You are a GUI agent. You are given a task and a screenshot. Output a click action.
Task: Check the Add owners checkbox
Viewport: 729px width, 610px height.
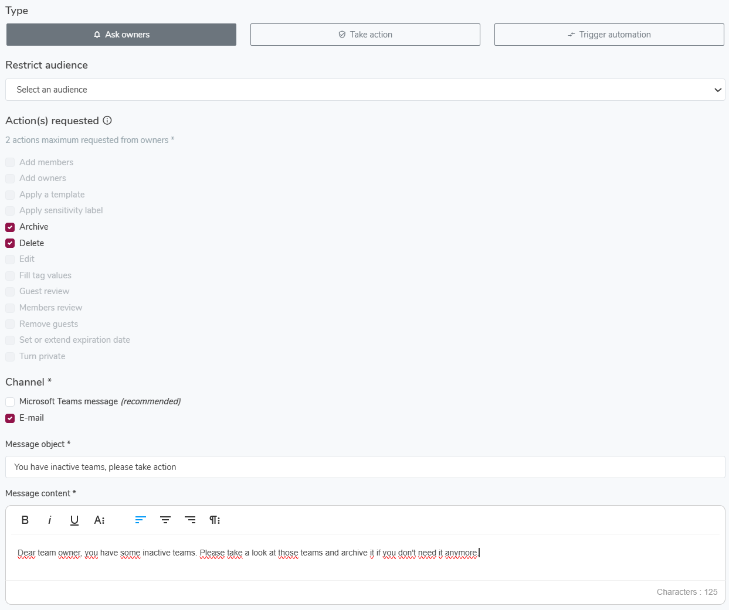point(10,178)
